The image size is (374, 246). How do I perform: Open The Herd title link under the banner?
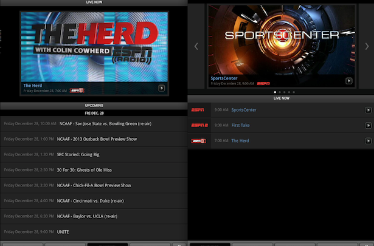click(x=33, y=86)
